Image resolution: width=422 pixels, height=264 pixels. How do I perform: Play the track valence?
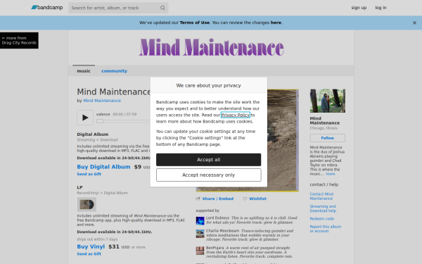click(85, 118)
